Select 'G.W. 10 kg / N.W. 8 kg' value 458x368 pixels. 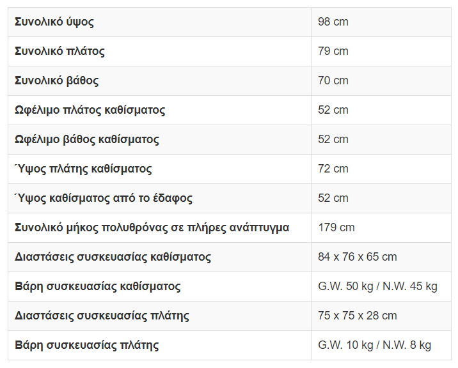[374, 345]
